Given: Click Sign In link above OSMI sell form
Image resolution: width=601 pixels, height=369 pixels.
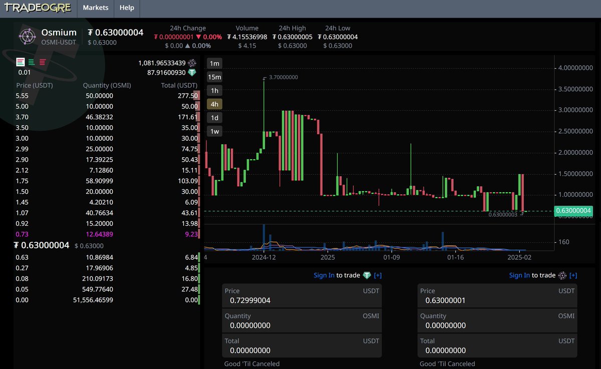Looking at the screenshot, I should 519,275.
